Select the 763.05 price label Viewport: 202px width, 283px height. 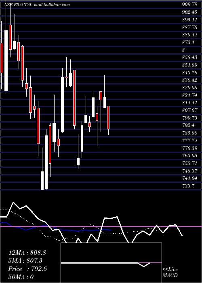[x=189, y=155]
